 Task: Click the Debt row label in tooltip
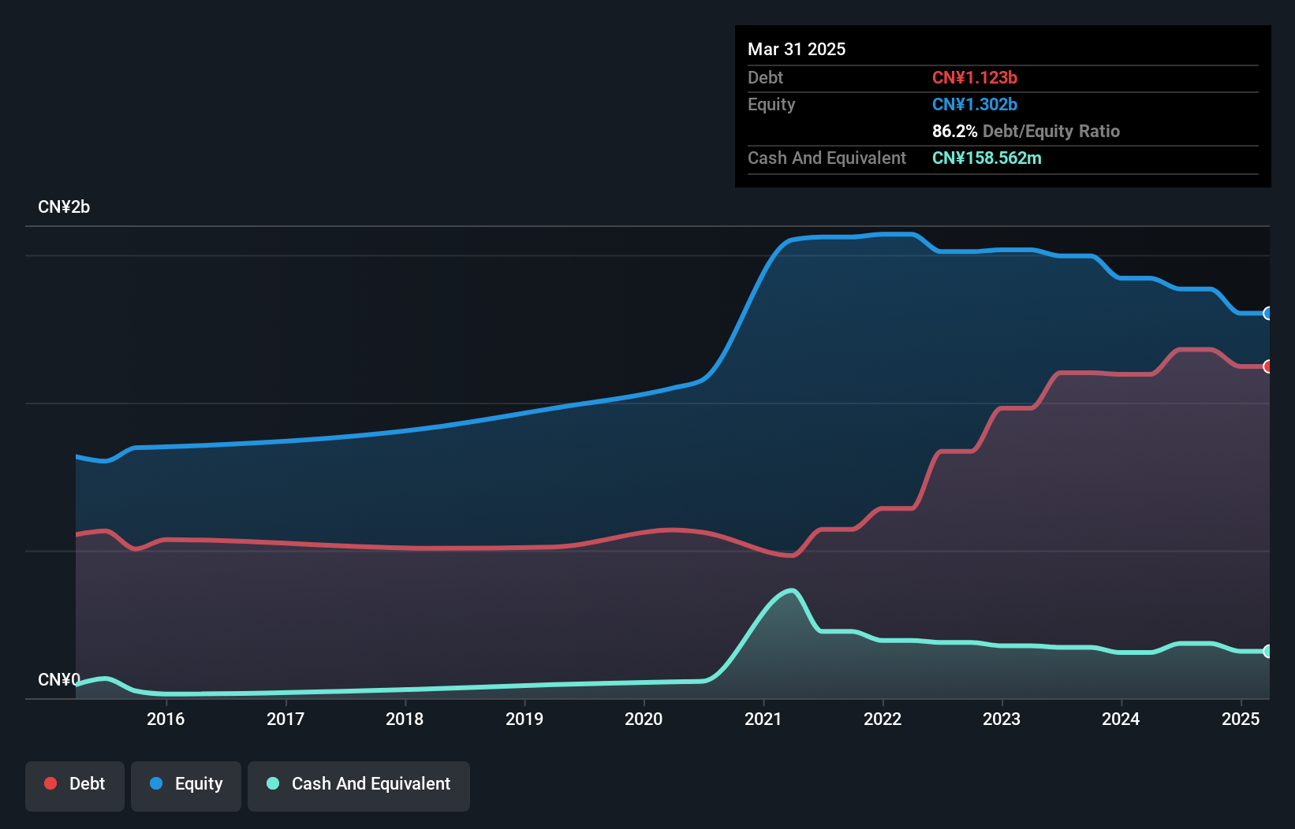(765, 77)
